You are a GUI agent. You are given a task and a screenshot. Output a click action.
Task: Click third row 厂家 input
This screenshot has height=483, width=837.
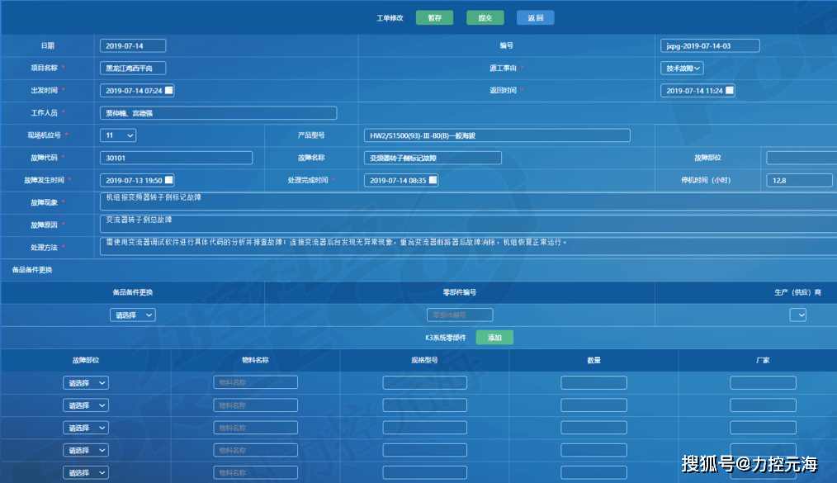point(764,428)
